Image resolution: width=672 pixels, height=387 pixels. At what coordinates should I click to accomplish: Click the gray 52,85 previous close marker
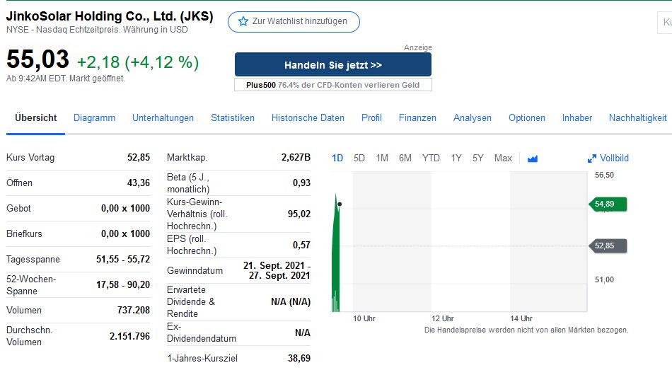608,246
